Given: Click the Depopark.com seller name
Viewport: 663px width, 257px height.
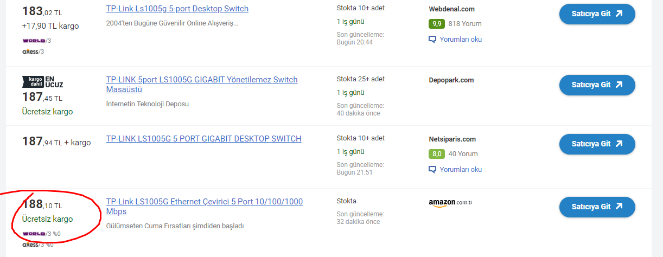Looking at the screenshot, I should (x=451, y=80).
